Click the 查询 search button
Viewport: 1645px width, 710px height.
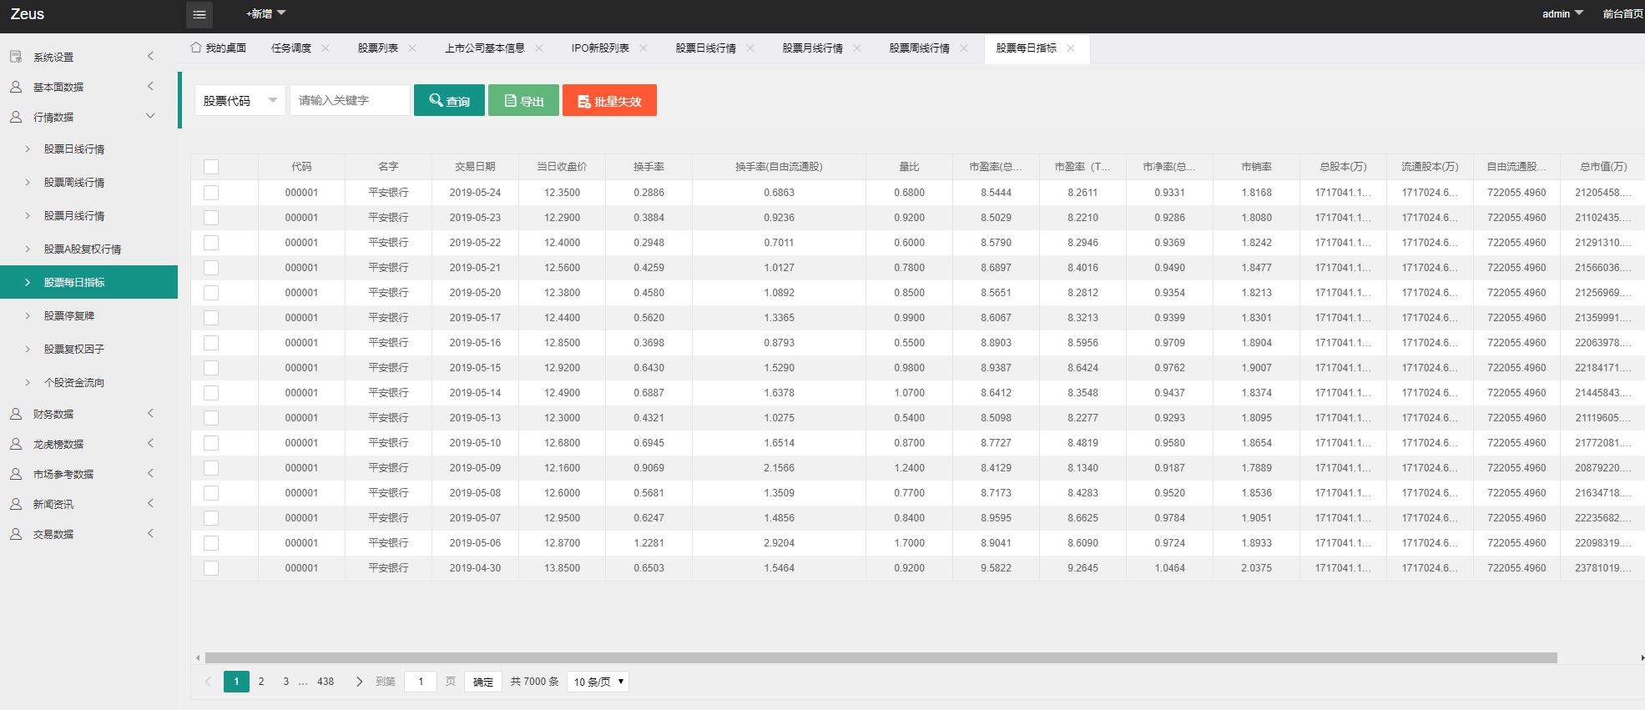449,100
